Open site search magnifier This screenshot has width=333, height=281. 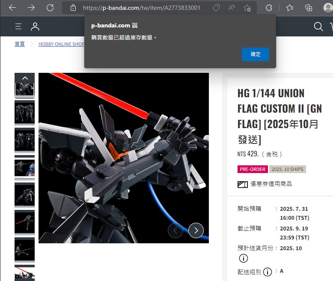pos(318,27)
